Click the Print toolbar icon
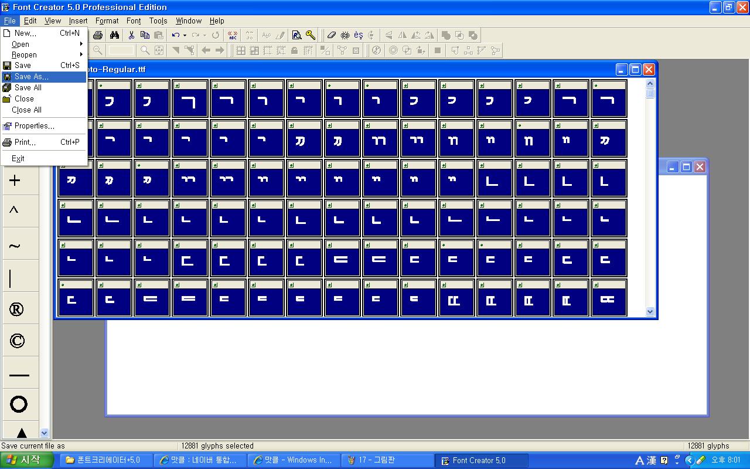 pos(98,35)
